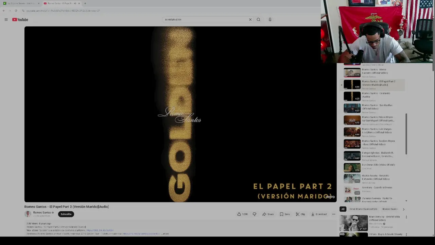Go back with the browser back arrow

(4, 11)
